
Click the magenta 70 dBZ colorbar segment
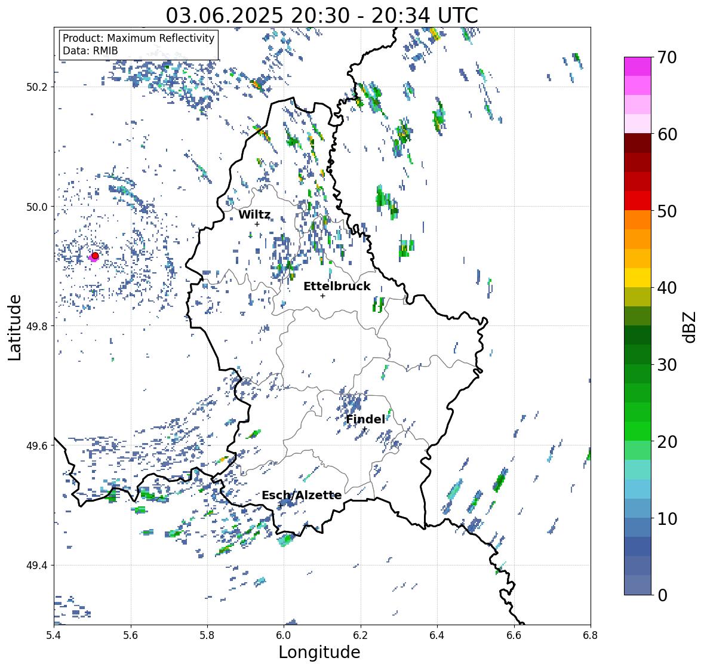click(x=638, y=66)
